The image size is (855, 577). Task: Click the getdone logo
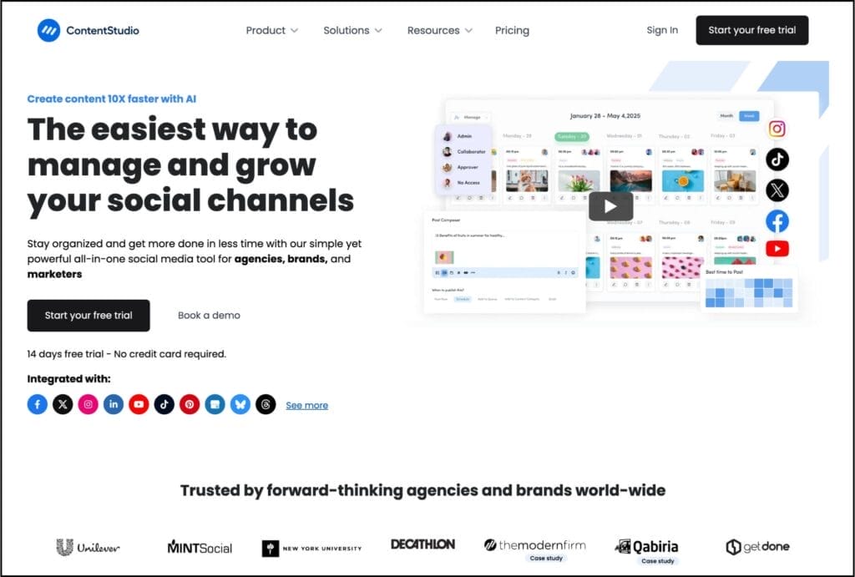coord(757,546)
